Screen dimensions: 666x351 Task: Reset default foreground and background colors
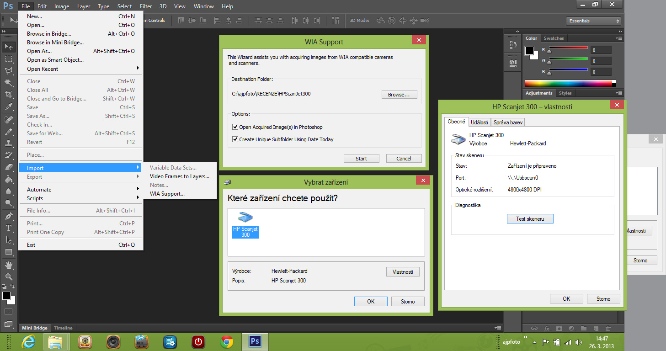pyautogui.click(x=4, y=287)
